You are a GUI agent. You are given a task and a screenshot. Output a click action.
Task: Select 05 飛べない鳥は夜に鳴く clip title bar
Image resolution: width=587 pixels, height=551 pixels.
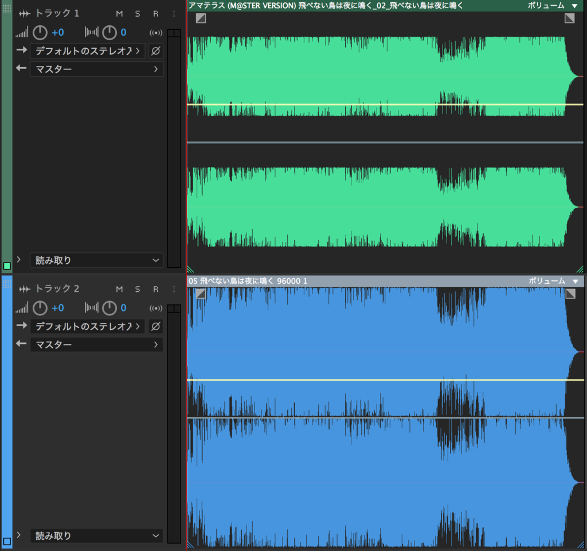coord(385,281)
